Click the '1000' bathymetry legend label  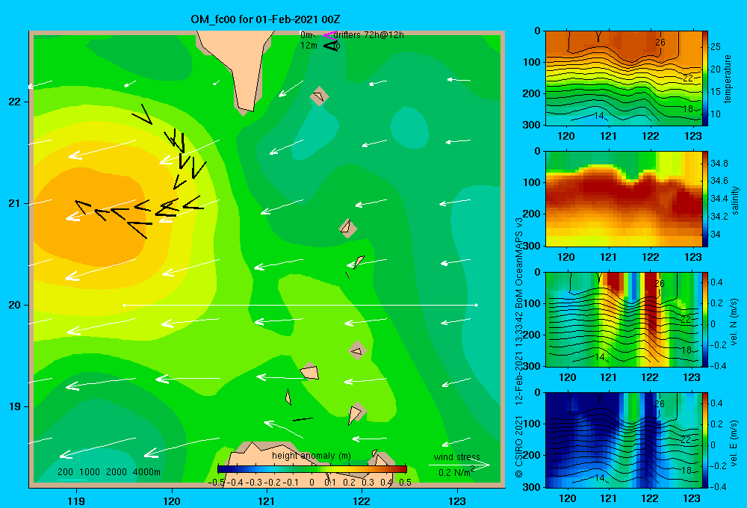[x=90, y=472]
